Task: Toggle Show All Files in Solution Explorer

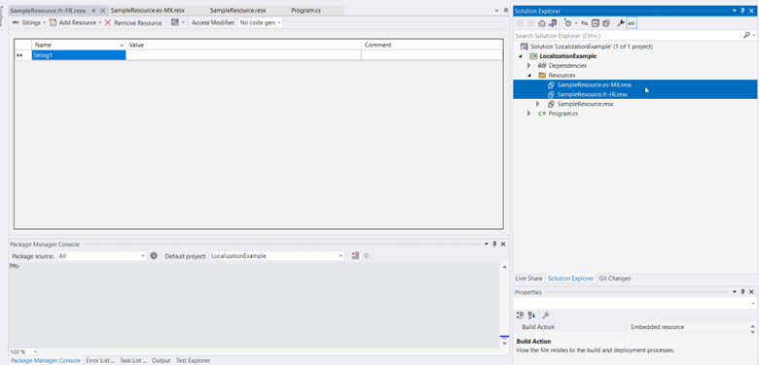Action: 605,23
